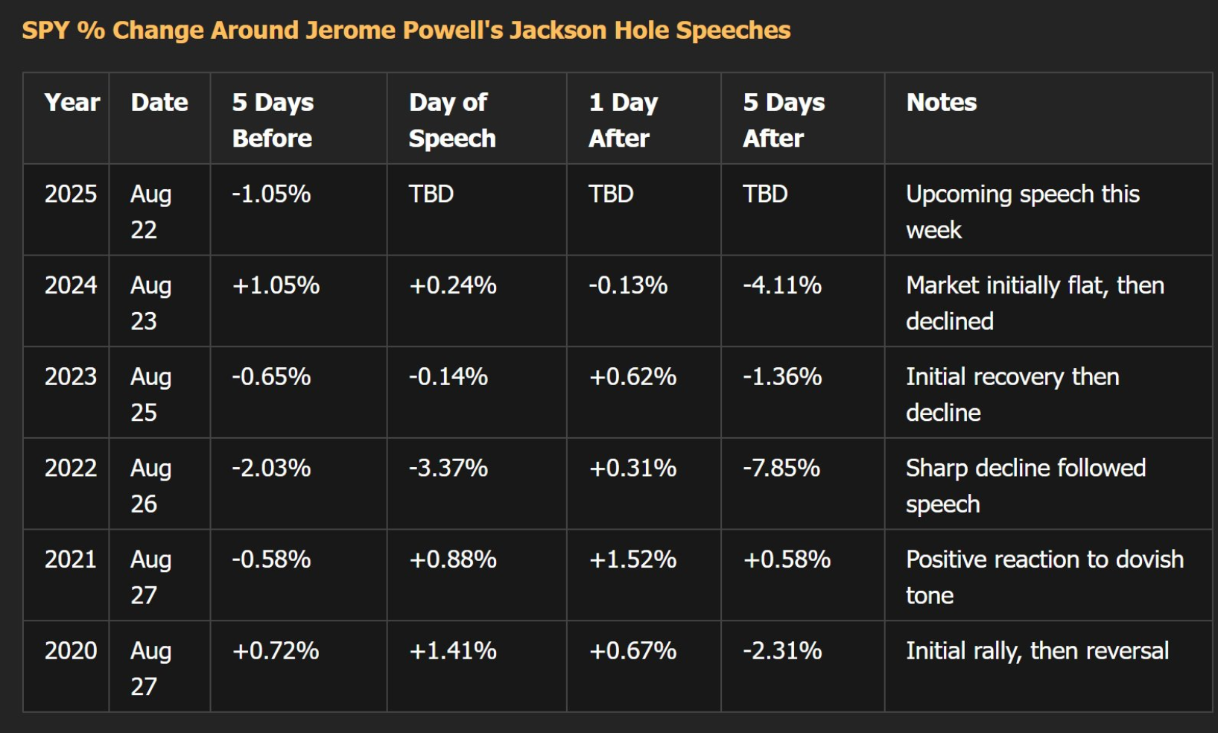Select the -7.85% five days after value
Image resolution: width=1218 pixels, height=733 pixels.
click(781, 468)
